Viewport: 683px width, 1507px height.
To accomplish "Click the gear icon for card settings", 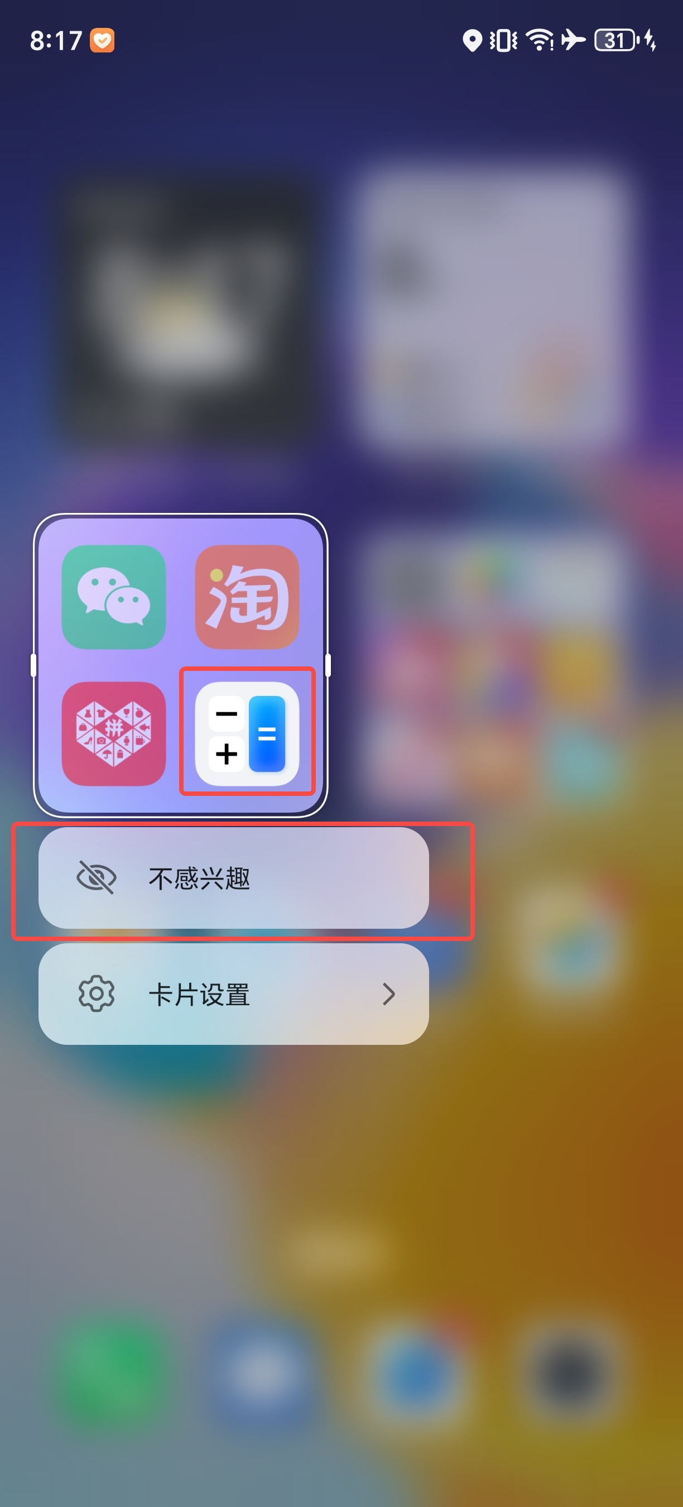I will pos(97,994).
